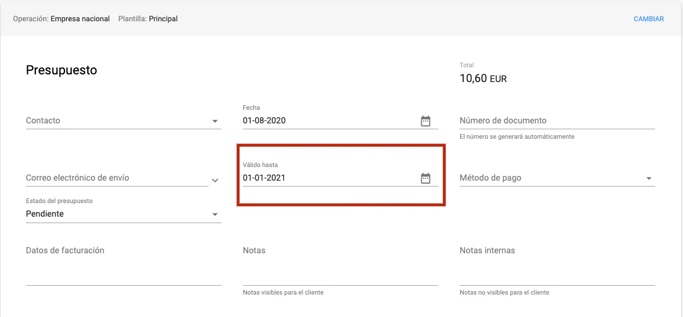Click the Estado del presupuesto dropdown arrow

coord(215,215)
